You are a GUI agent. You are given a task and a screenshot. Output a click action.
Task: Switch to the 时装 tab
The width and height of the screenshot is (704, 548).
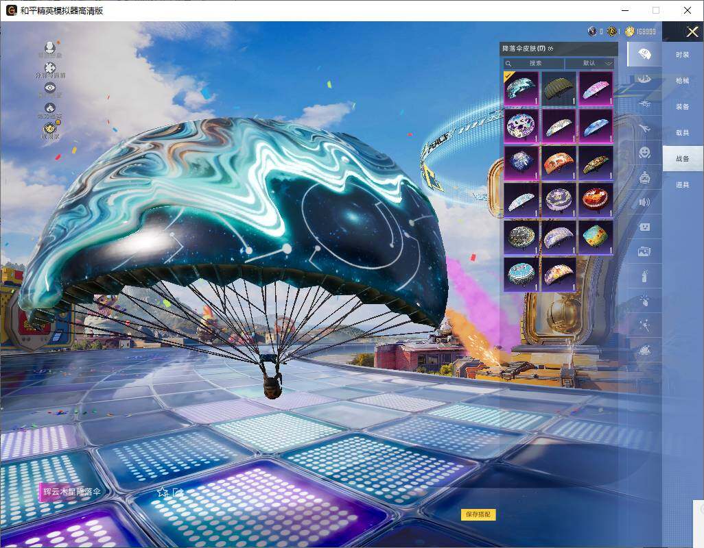coord(683,55)
